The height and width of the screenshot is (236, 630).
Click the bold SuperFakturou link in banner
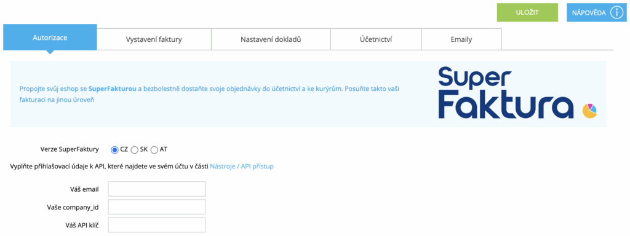click(x=112, y=88)
